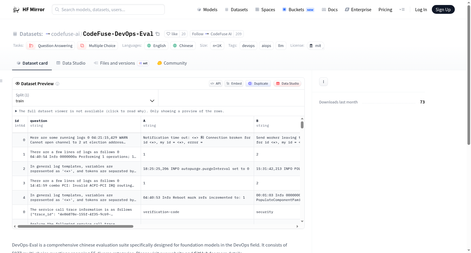Click the eye icon of Dataset Preview
The width and height of the screenshot is (471, 253).
pyautogui.click(x=18, y=84)
